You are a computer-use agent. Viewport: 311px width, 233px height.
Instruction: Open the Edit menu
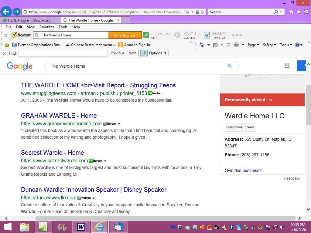[19, 27]
